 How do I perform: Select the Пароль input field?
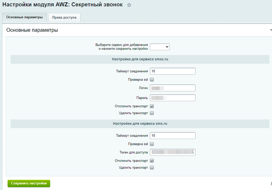tap(172, 98)
